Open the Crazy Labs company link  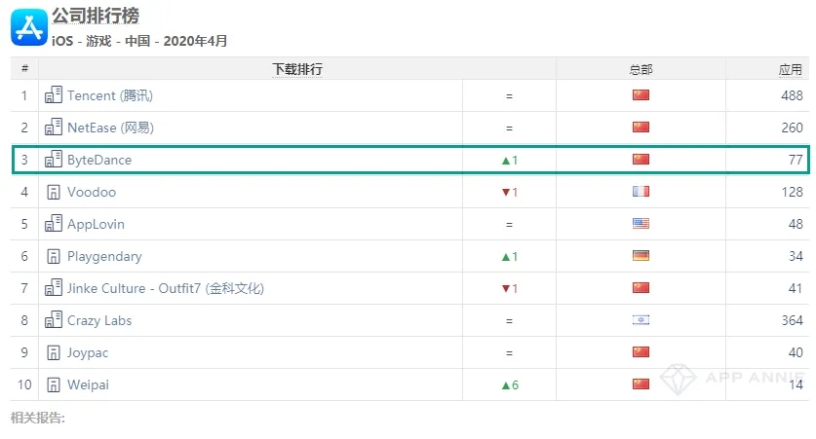(x=98, y=320)
